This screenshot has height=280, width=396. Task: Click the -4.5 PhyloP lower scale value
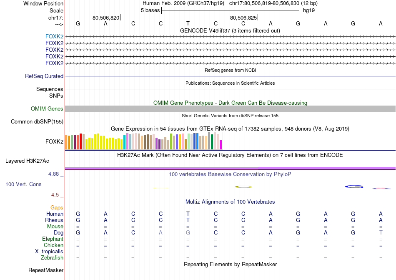pos(54,194)
